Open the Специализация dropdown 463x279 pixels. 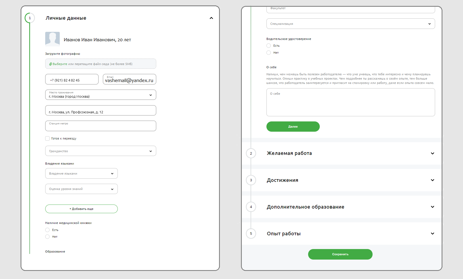click(x=350, y=24)
